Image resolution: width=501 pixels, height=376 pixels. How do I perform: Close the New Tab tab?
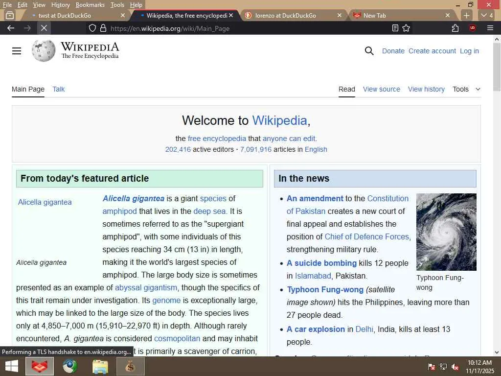tap(448, 15)
